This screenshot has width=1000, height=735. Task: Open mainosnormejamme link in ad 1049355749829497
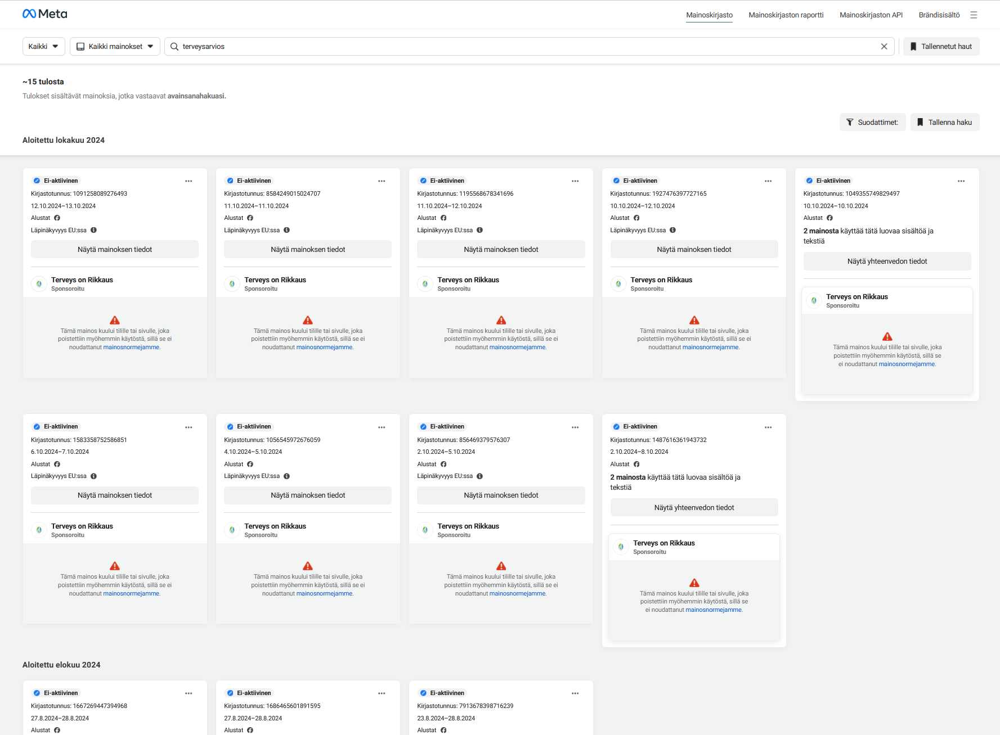[x=907, y=364]
